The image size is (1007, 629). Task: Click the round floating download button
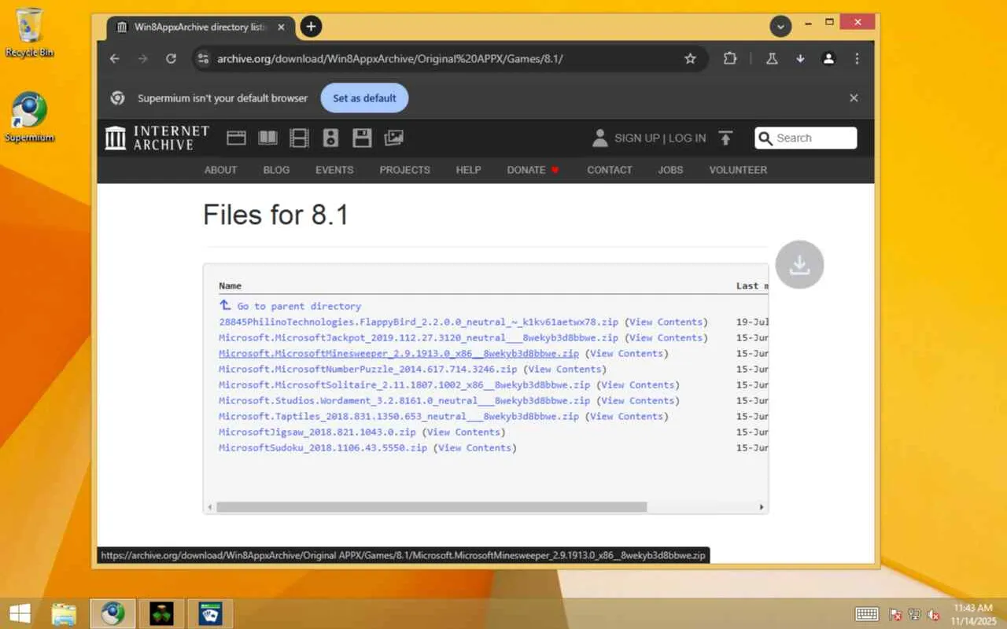799,264
